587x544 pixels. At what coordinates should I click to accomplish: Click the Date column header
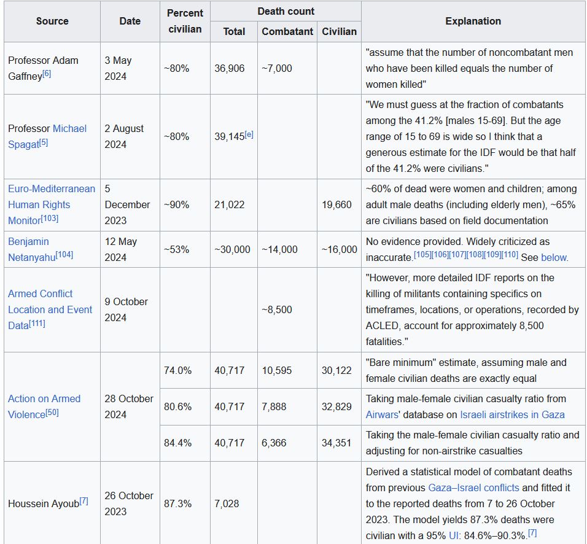[x=130, y=21]
